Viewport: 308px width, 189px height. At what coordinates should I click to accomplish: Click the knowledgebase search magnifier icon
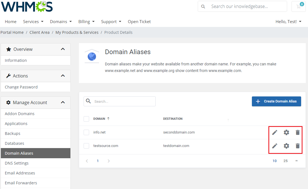tap(203, 7)
